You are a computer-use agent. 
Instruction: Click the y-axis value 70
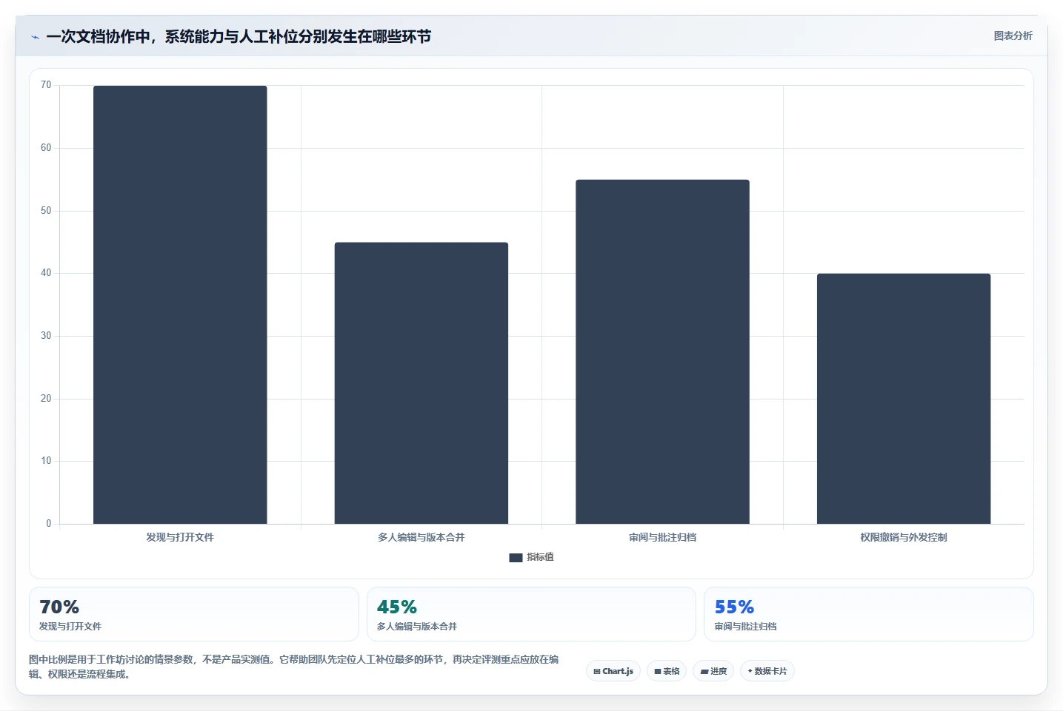[x=46, y=85]
